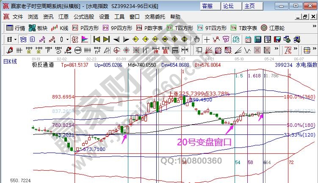318x183 pixels.
Task: Select the hand pan tool
Action: (196, 39)
